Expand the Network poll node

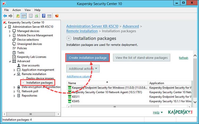[15, 91]
